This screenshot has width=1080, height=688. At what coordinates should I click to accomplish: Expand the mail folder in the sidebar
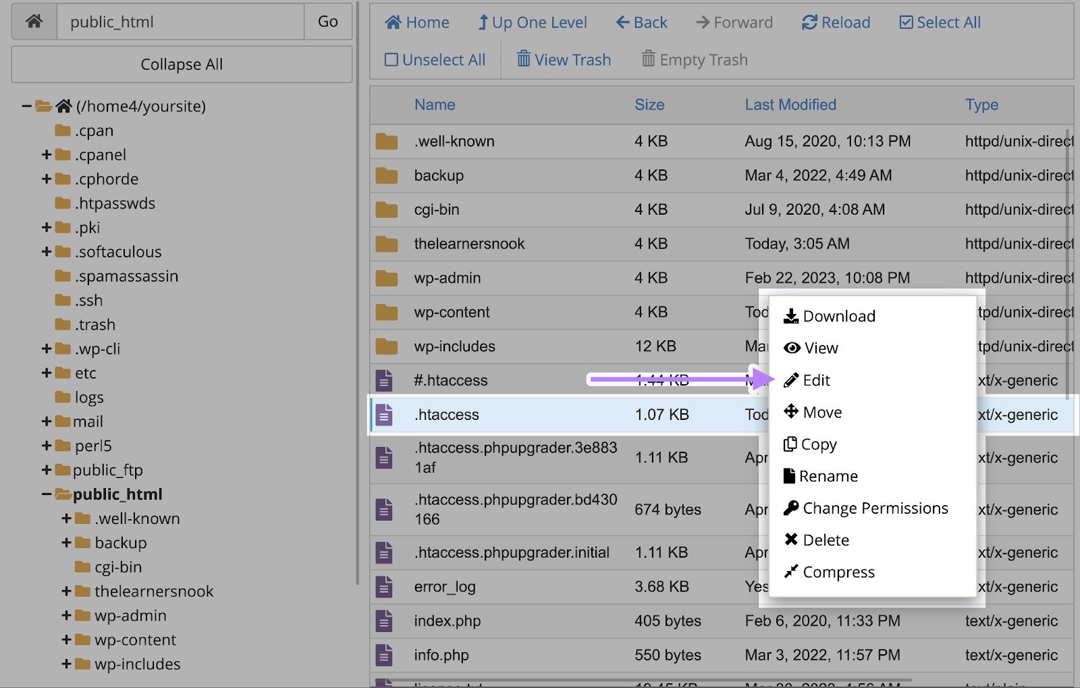click(x=46, y=421)
